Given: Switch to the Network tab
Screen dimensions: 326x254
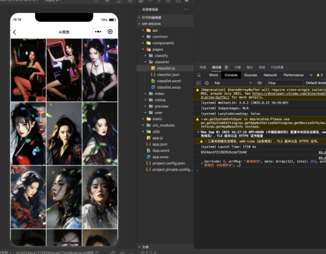Looking at the screenshot, I should tap(270, 75).
